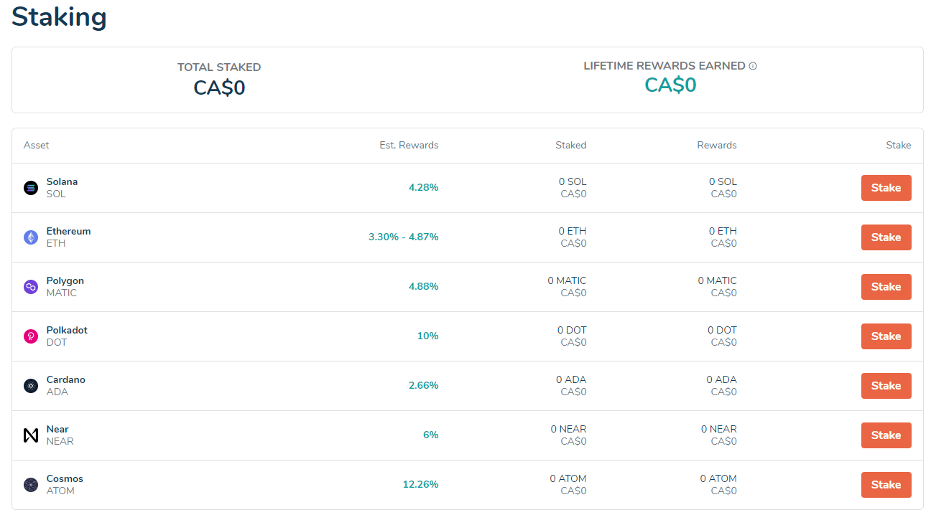Click the Stake button for Solana
Image resolution: width=931 pixels, height=515 pixels.
[x=886, y=187]
